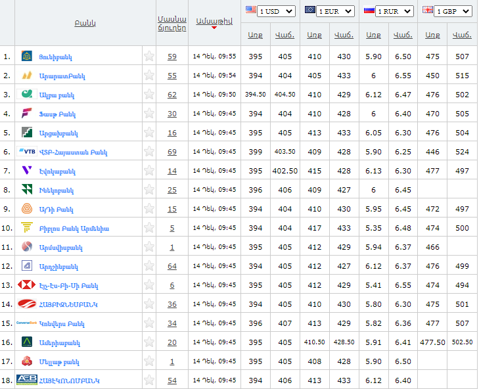This screenshot has height=389, width=479.
Task: Sort by the Ամսաթիվ date column header
Action: 214,21
